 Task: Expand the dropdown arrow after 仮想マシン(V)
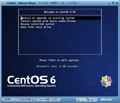[x=66, y=3]
